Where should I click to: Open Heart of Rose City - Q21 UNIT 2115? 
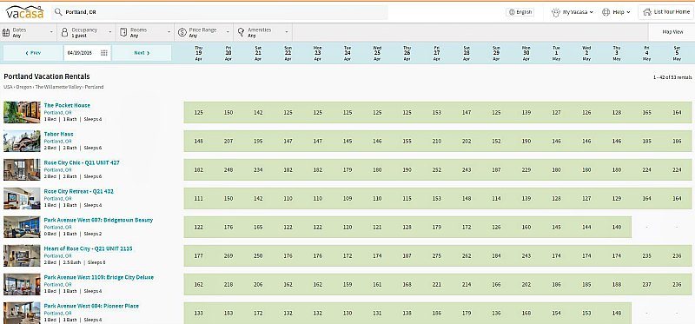click(x=88, y=248)
